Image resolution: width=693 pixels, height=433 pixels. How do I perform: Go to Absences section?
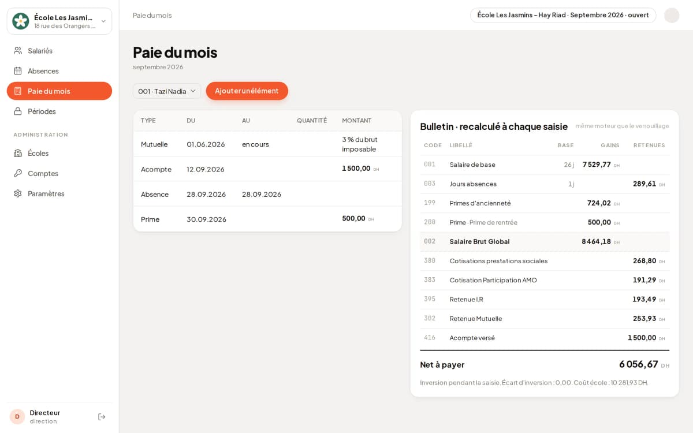pyautogui.click(x=59, y=71)
